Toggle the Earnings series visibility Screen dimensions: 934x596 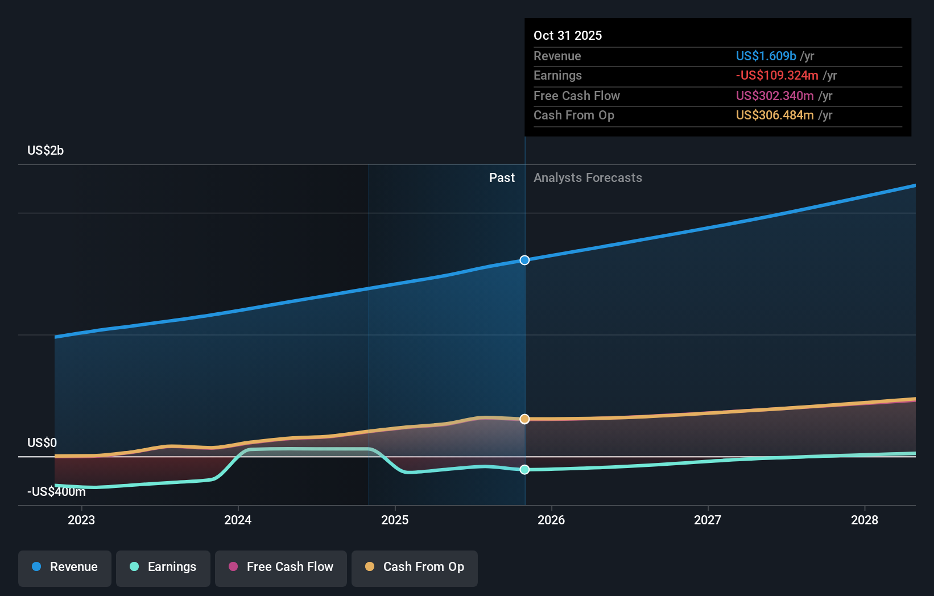point(163,567)
